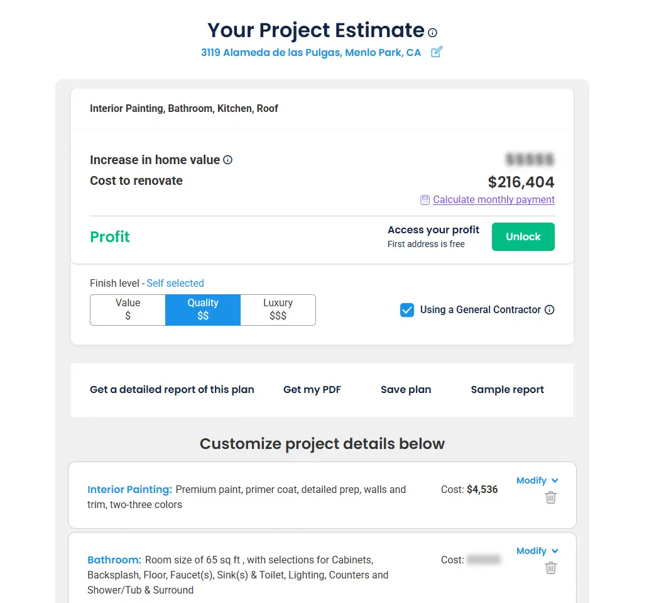Click info icon beside General Contractor
Screen dimensions: 649x603
pyautogui.click(x=550, y=310)
